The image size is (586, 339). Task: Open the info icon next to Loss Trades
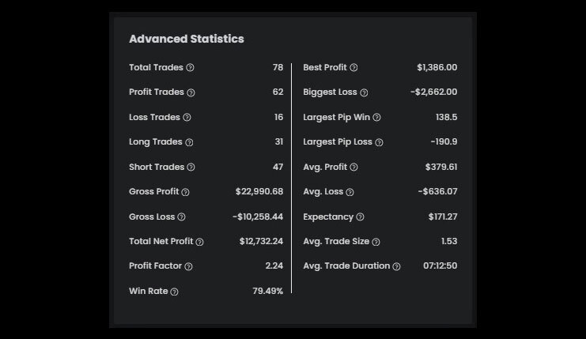[187, 118]
